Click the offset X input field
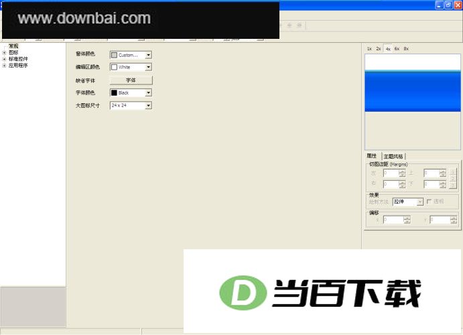The height and width of the screenshot is (335, 463). click(x=393, y=220)
